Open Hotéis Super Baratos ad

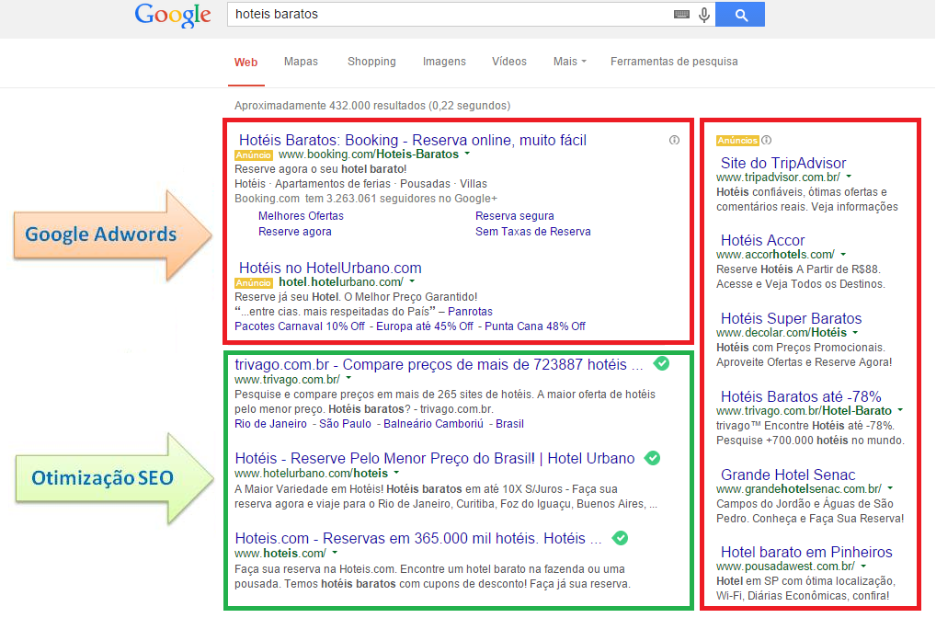click(x=791, y=319)
